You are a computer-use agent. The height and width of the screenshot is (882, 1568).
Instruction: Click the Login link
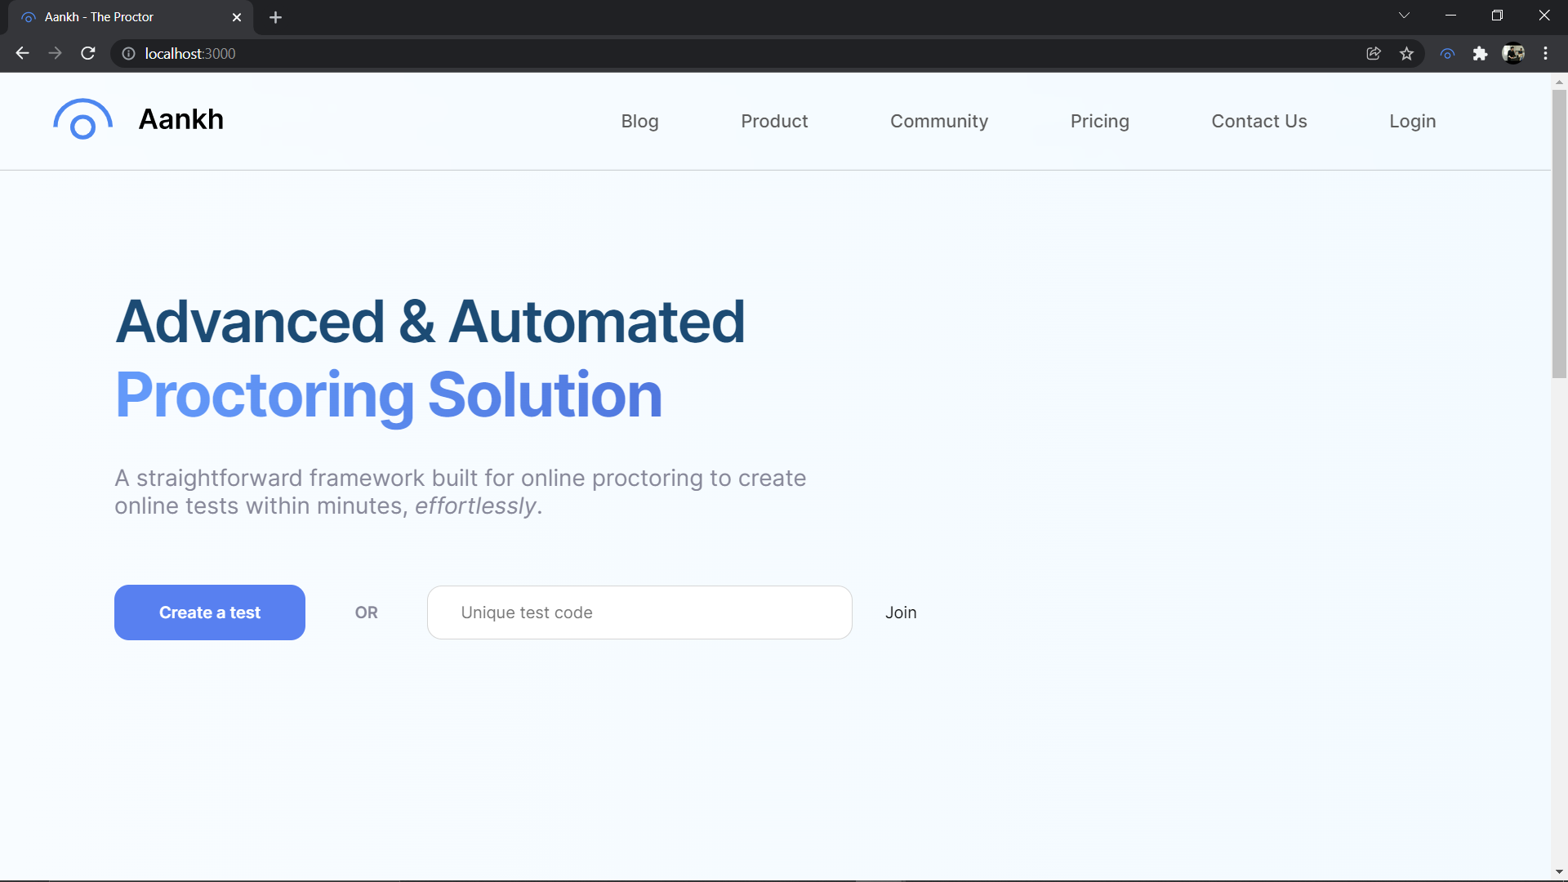pos(1412,121)
